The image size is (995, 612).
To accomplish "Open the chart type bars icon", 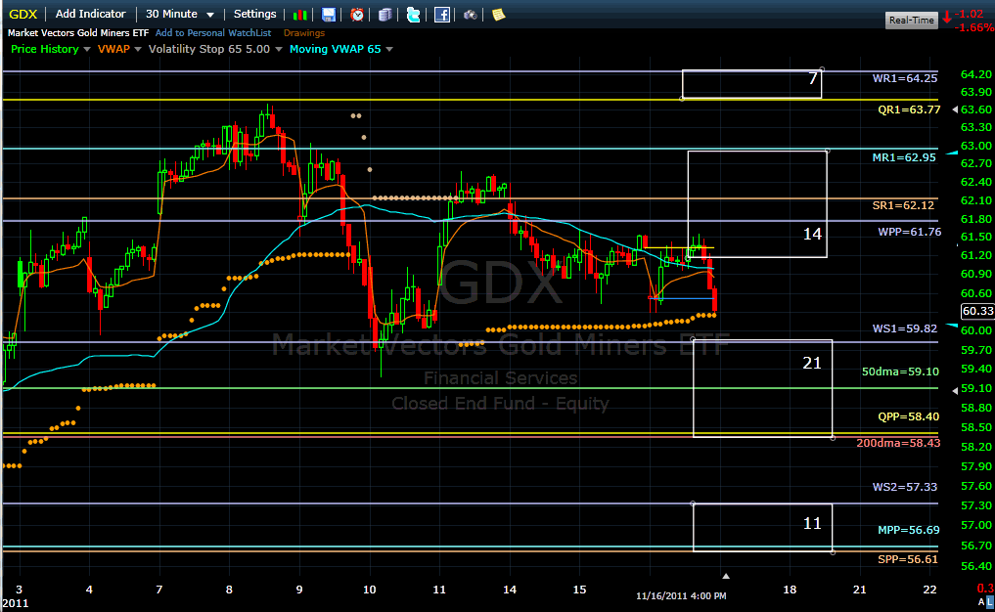I will tap(300, 15).
